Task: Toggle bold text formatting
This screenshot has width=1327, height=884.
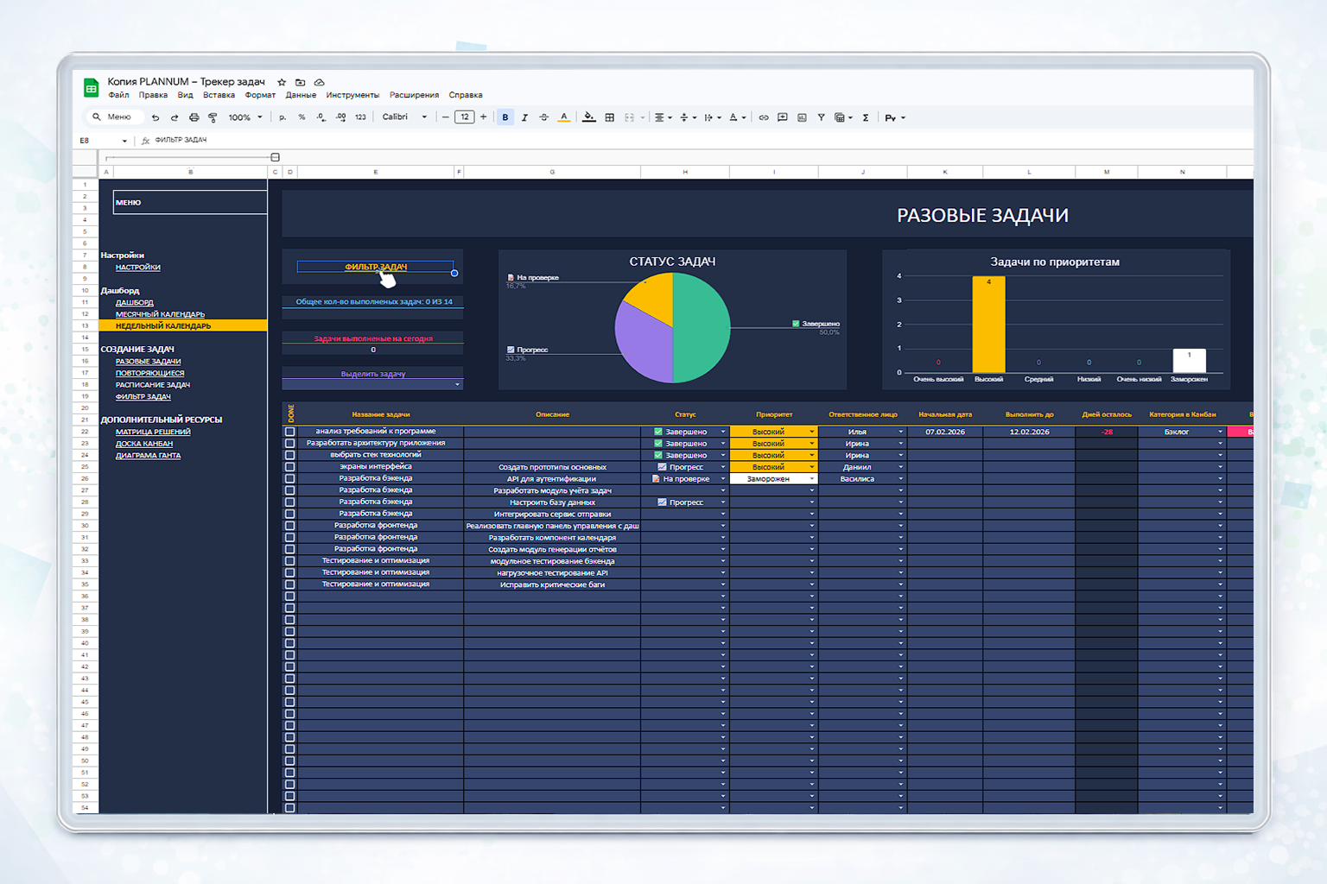Action: pyautogui.click(x=505, y=117)
